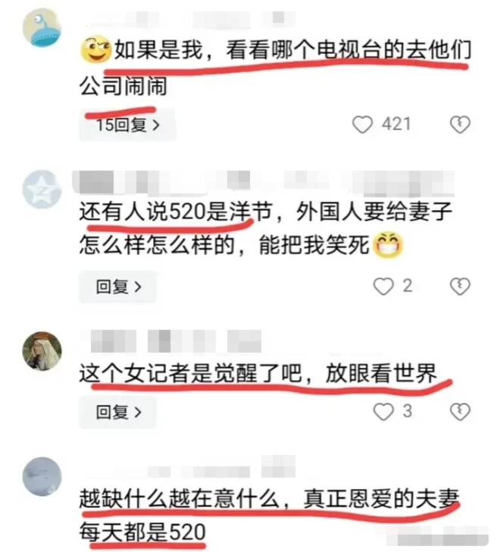Dislike the 520 foreign holiday comment
This screenshot has height=552, width=497.
tap(460, 286)
